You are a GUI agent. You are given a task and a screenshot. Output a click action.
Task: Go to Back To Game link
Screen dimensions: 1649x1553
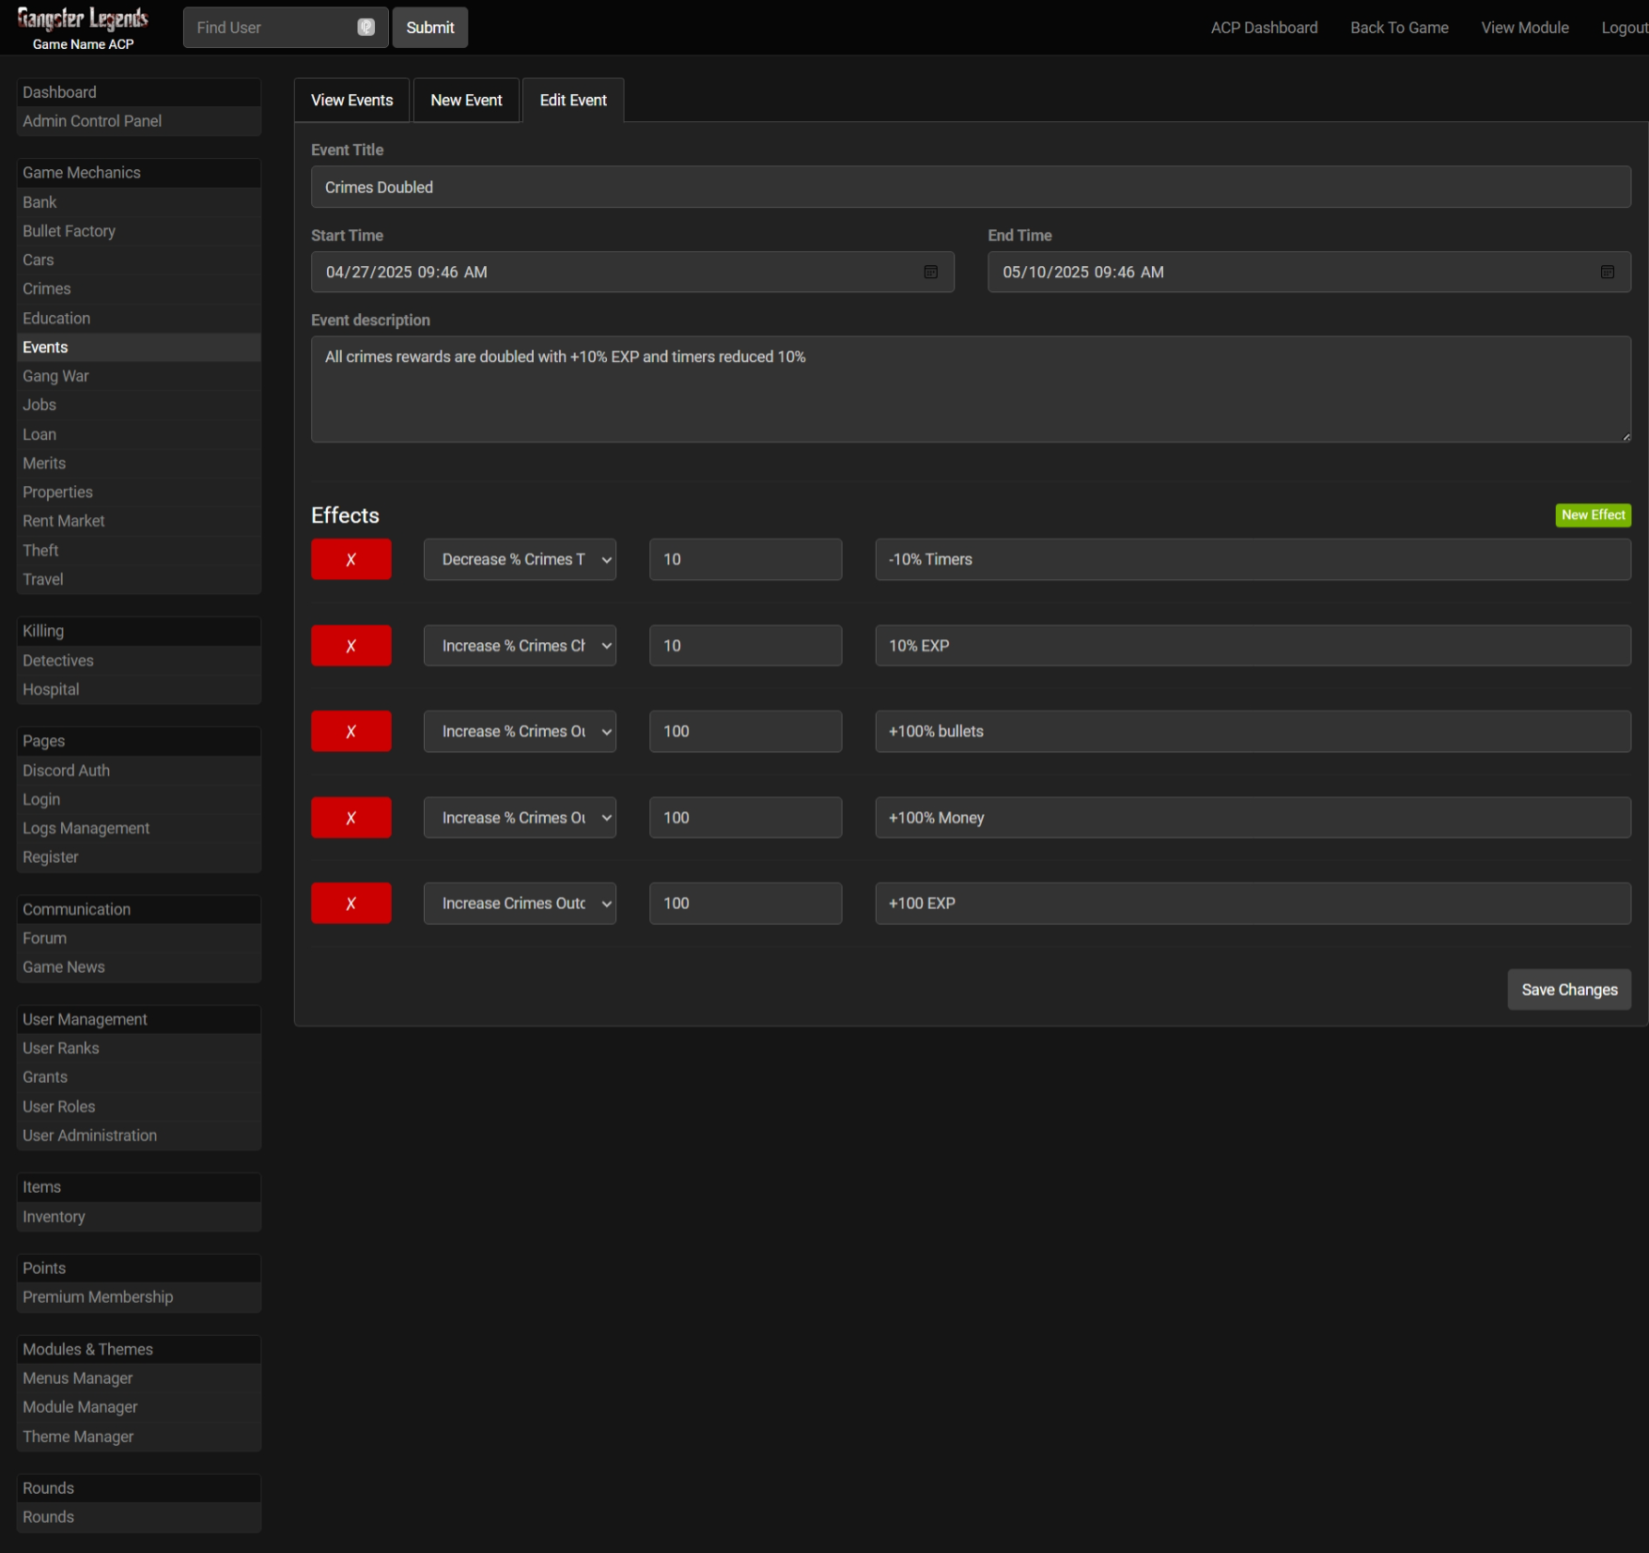(x=1398, y=27)
